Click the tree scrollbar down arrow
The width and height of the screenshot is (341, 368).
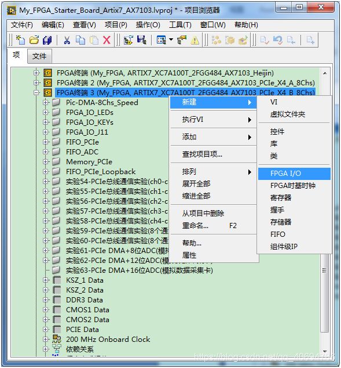[325, 351]
